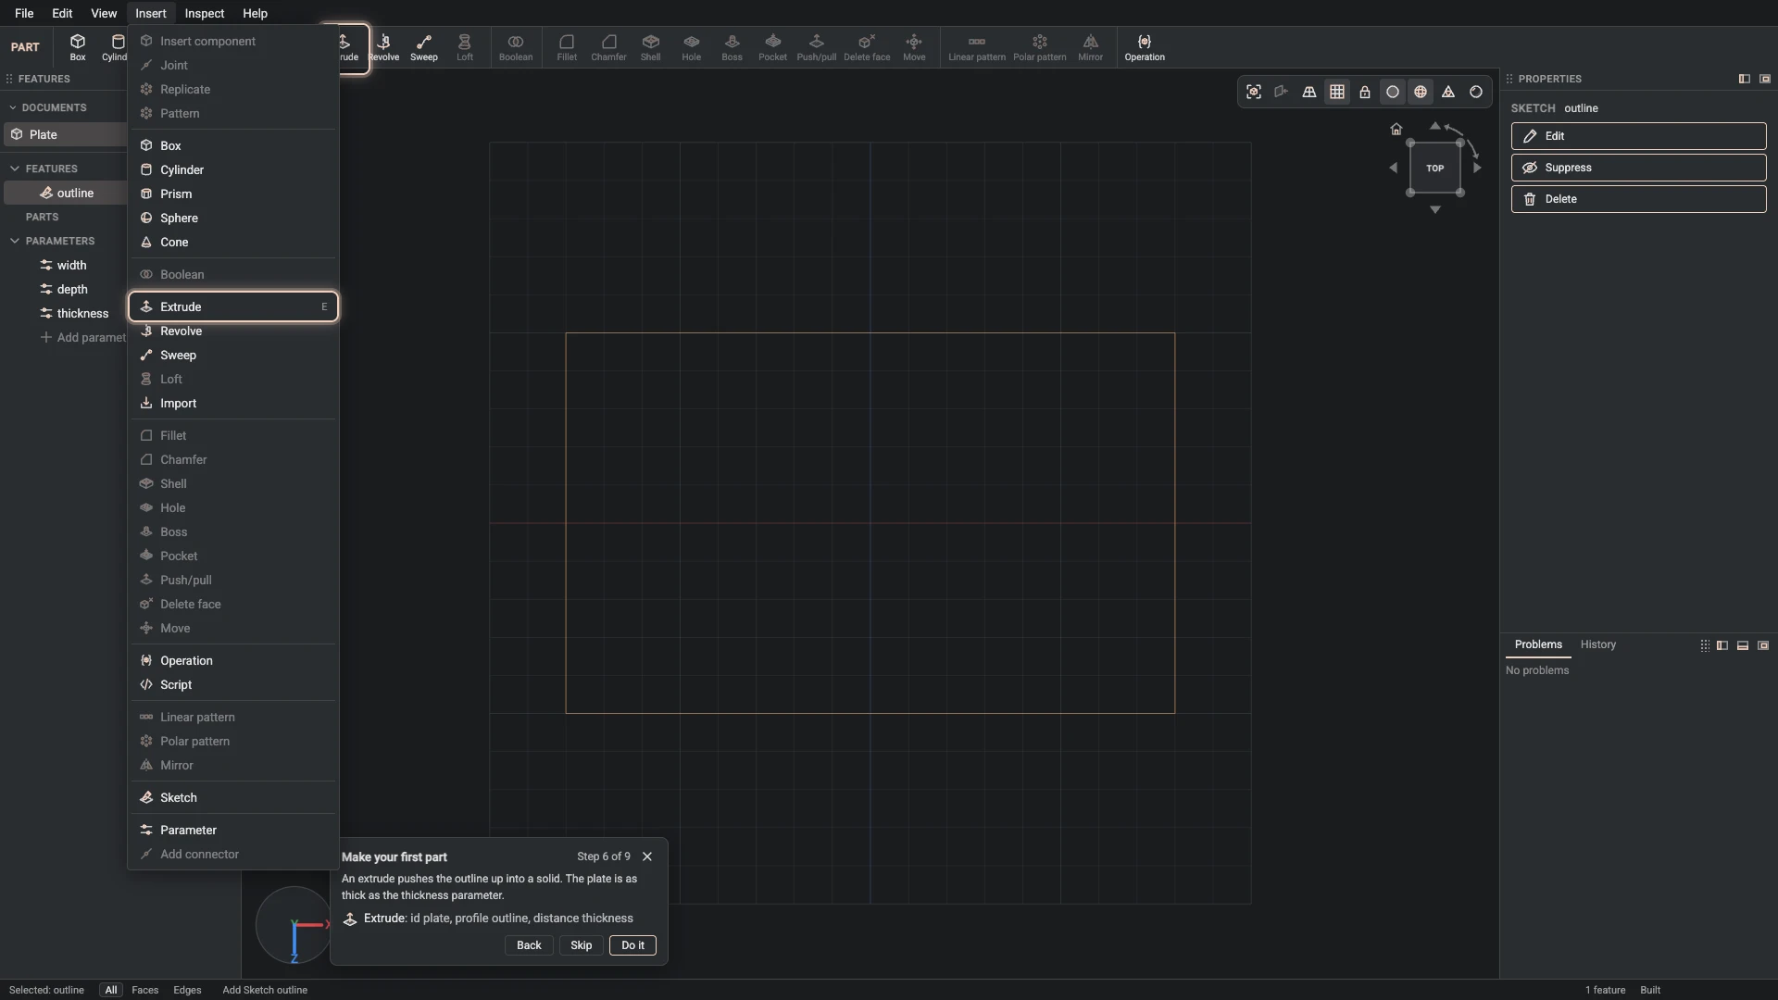Toggle the plain circle shading icon
The image size is (1778, 1000).
coord(1393,92)
